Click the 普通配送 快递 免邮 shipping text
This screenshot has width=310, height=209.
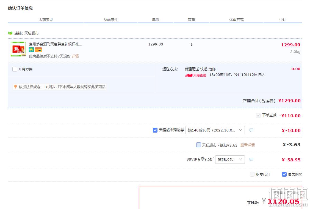pos(200,69)
